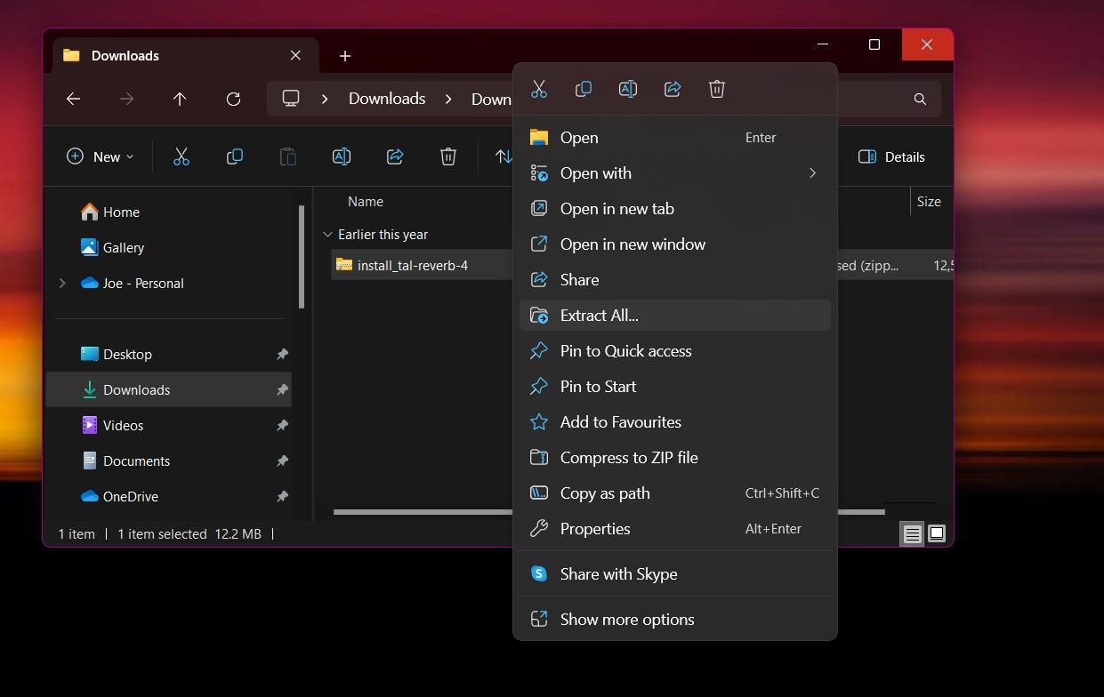This screenshot has width=1104, height=697.
Task: Click the copy icon in the context menu bar
Action: click(583, 89)
